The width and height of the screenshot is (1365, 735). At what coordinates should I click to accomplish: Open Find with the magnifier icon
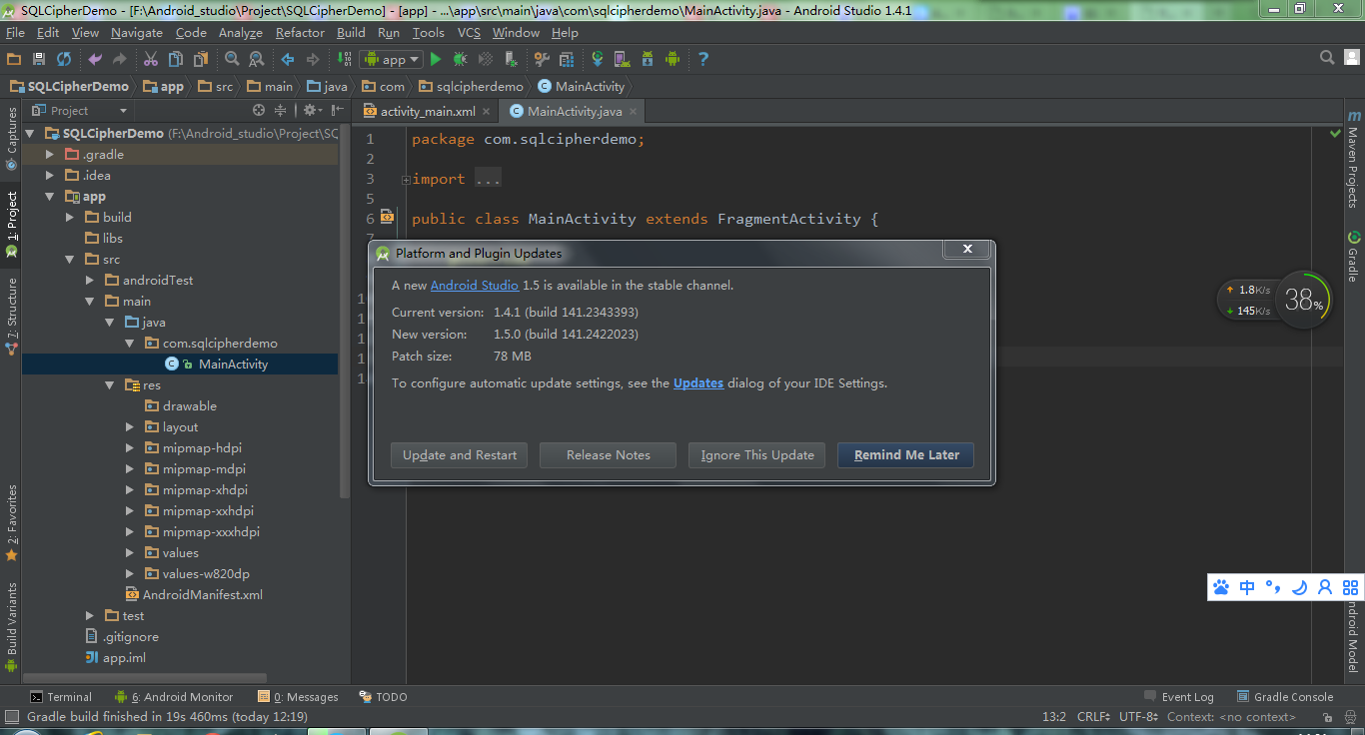click(232, 59)
